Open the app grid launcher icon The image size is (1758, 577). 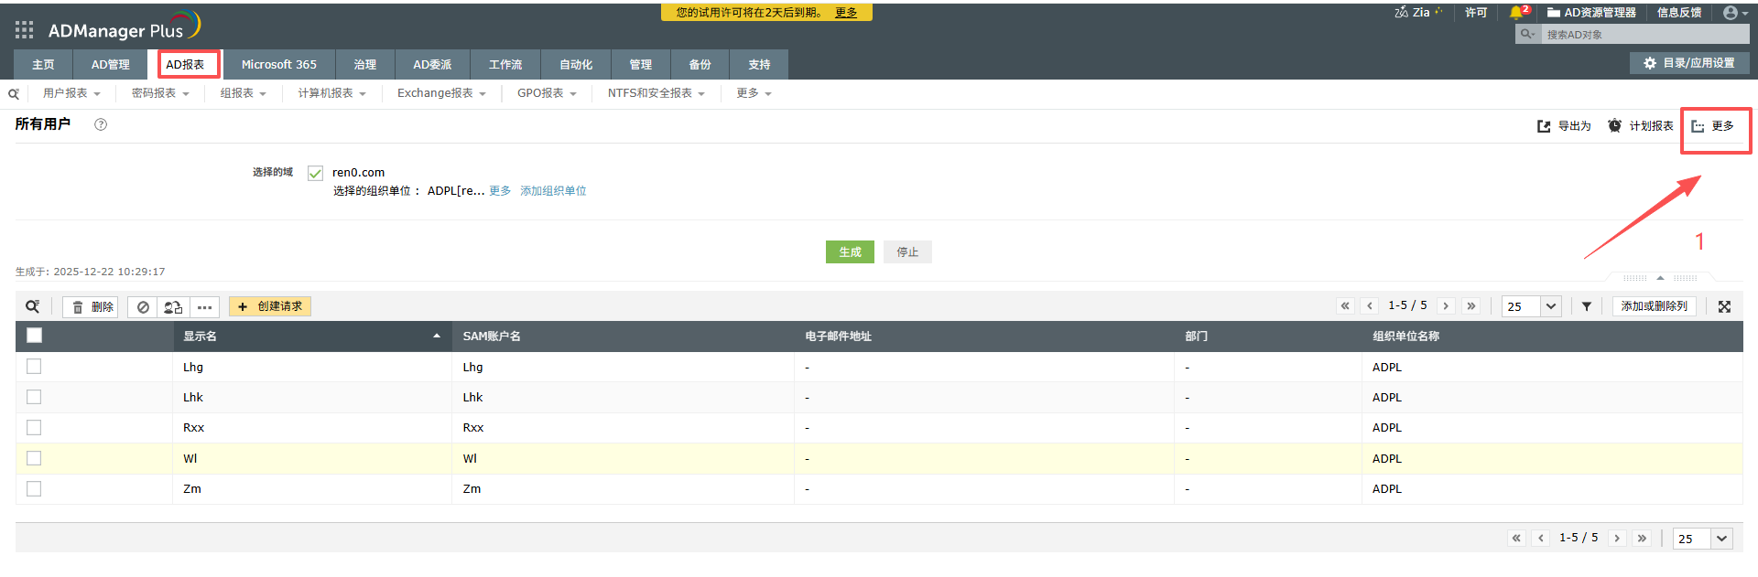[x=24, y=30]
